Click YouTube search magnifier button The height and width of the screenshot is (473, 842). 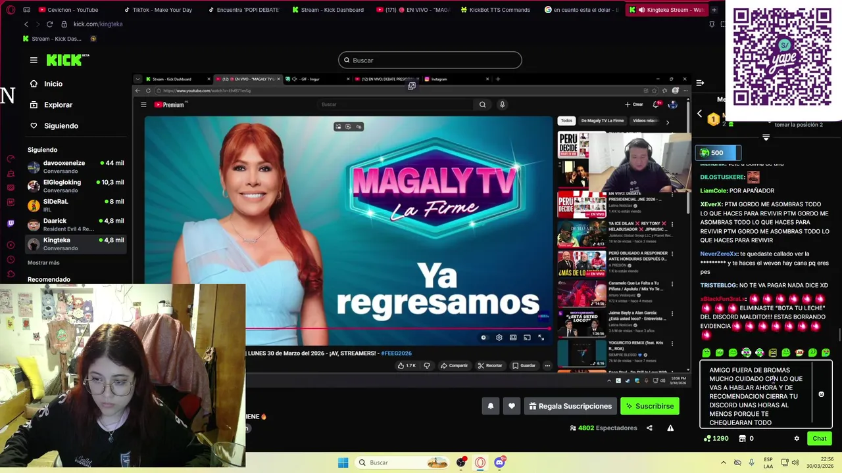[482, 104]
